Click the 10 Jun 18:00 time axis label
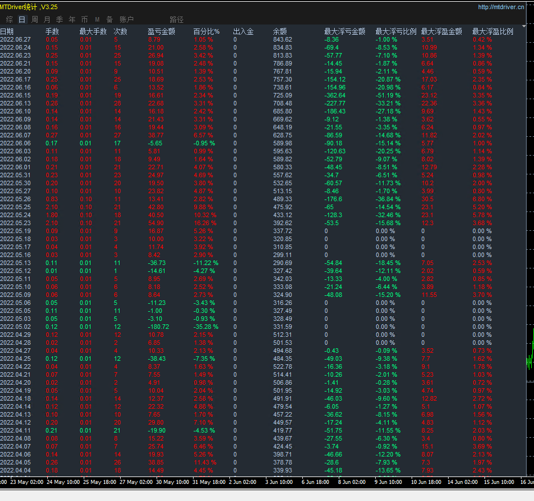 click(x=426, y=482)
